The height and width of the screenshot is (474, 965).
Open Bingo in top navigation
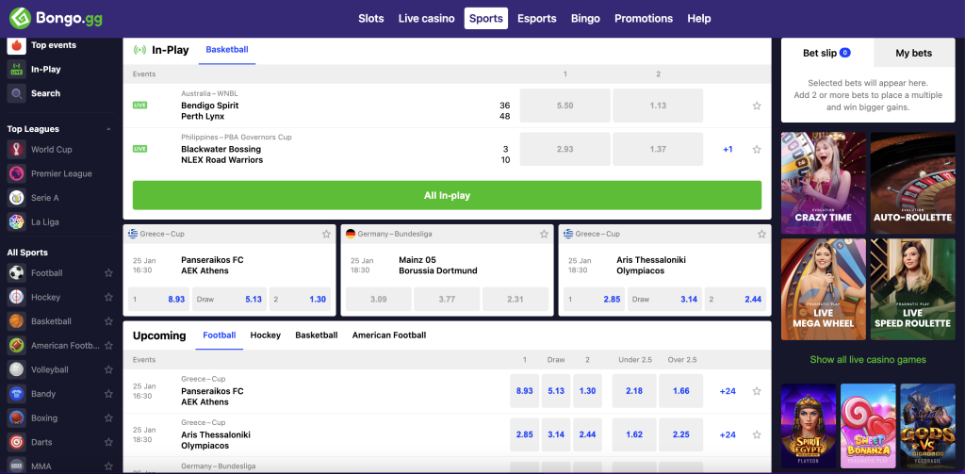click(x=585, y=19)
